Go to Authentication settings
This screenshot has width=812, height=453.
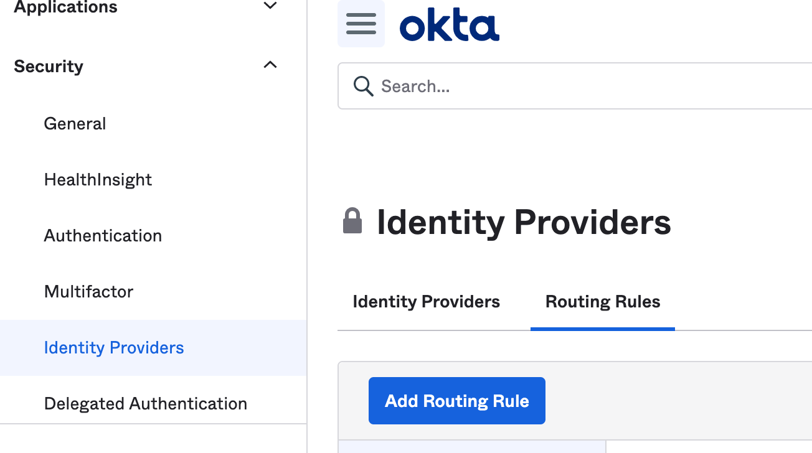pyautogui.click(x=103, y=235)
